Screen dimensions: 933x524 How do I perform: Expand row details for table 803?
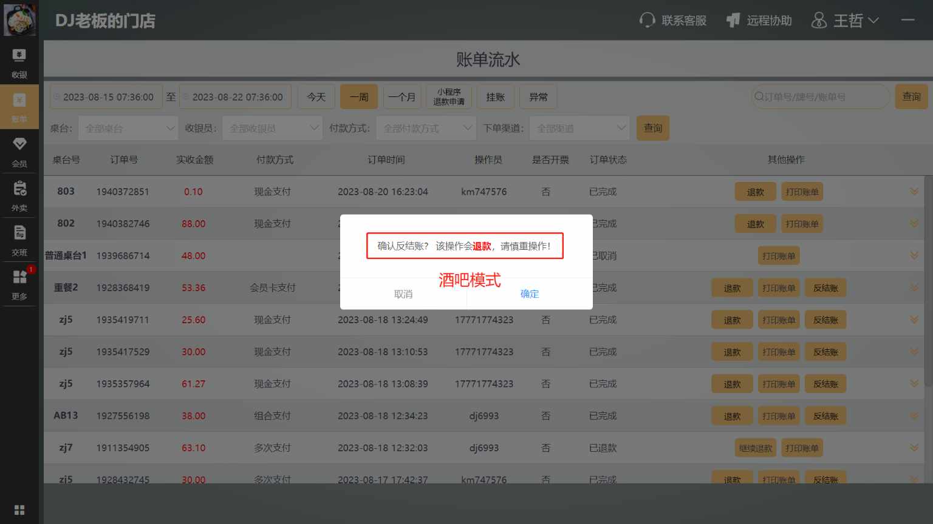coord(914,192)
